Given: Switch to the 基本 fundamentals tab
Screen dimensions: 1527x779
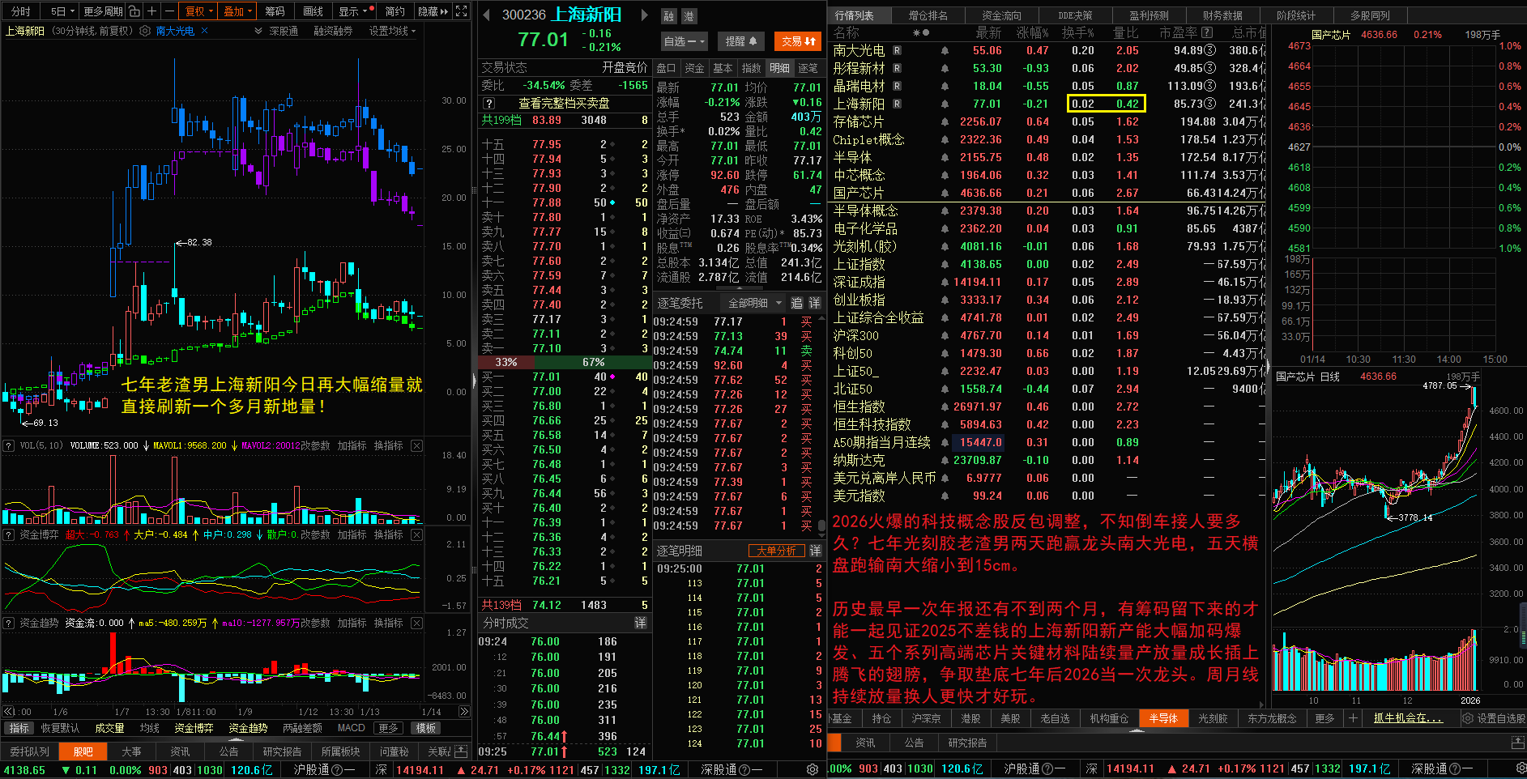Looking at the screenshot, I should pyautogui.click(x=723, y=68).
